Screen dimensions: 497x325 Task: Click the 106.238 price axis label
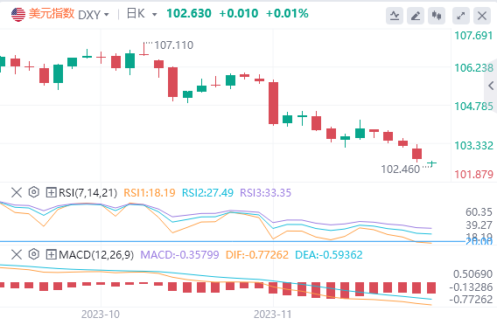[x=473, y=68]
